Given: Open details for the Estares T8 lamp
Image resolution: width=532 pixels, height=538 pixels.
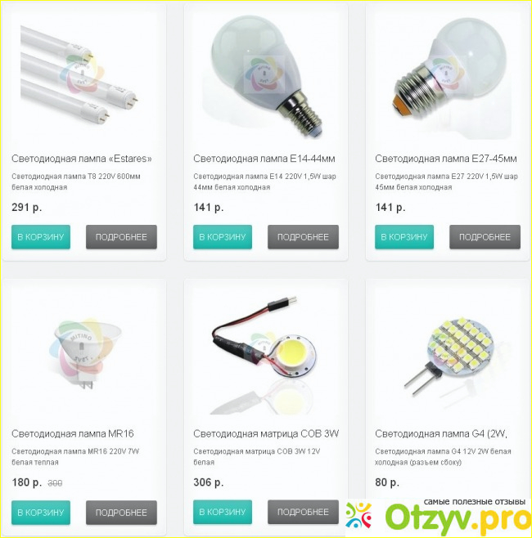Looking at the screenshot, I should point(121,237).
